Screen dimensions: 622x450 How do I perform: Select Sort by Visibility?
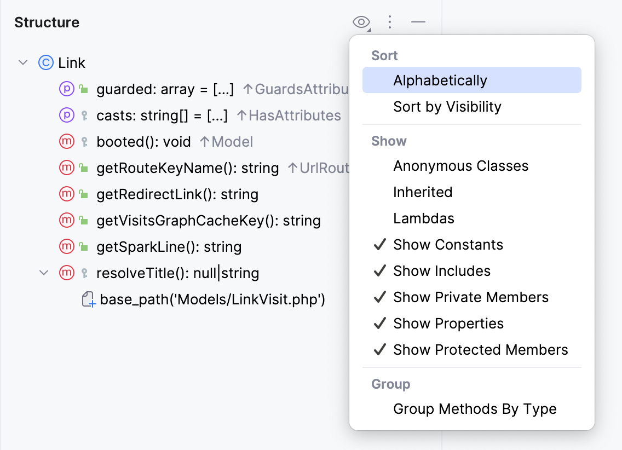pos(447,107)
